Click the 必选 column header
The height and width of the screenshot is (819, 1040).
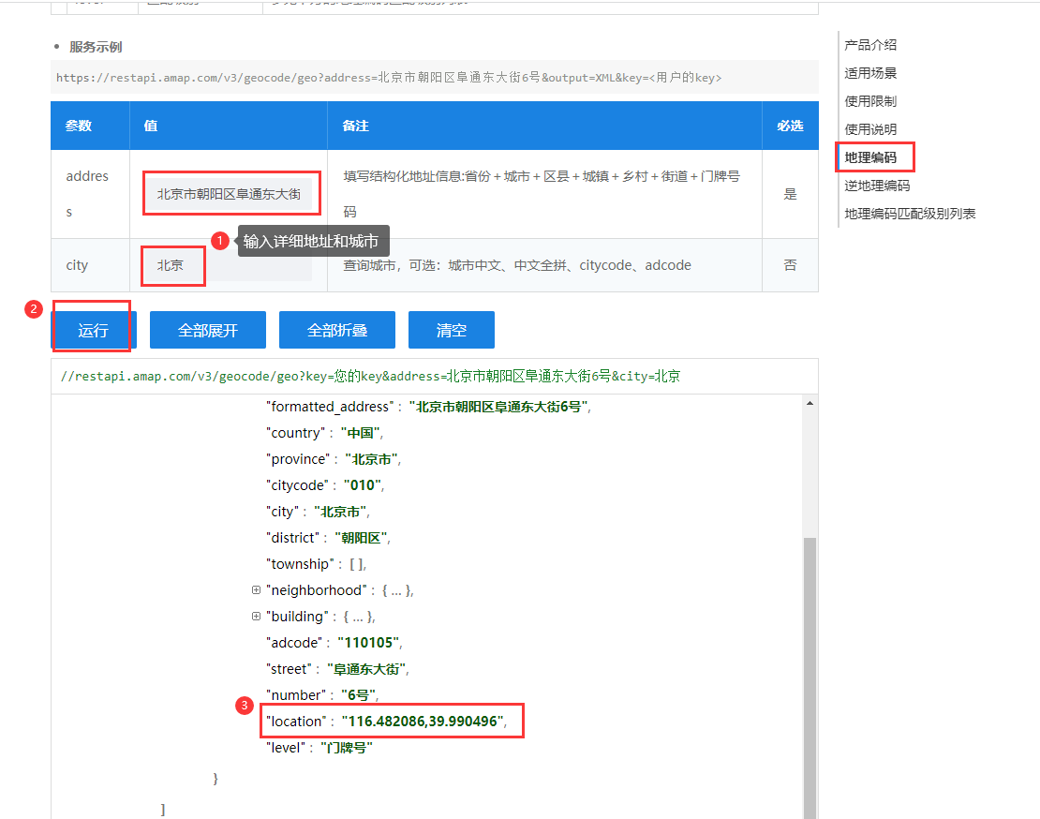(x=790, y=126)
